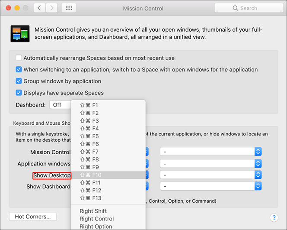Choose Shift Command F6 from menu
This screenshot has width=287, height=230.
(x=108, y=144)
